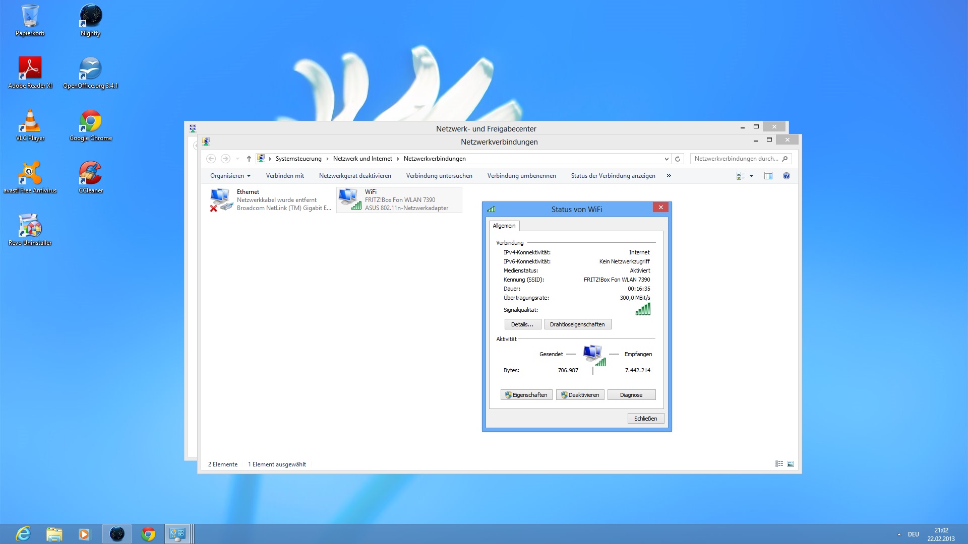Show more toolbar commands chevron

[669, 176]
